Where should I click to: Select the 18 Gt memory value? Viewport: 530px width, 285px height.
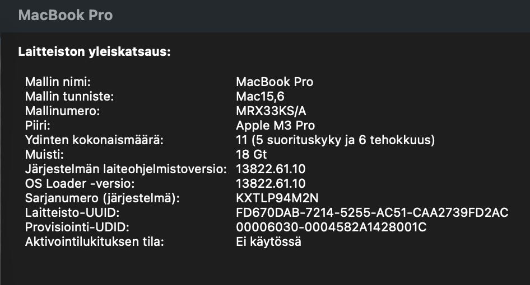point(251,154)
